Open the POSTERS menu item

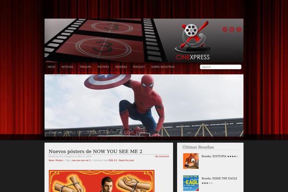point(103,67)
